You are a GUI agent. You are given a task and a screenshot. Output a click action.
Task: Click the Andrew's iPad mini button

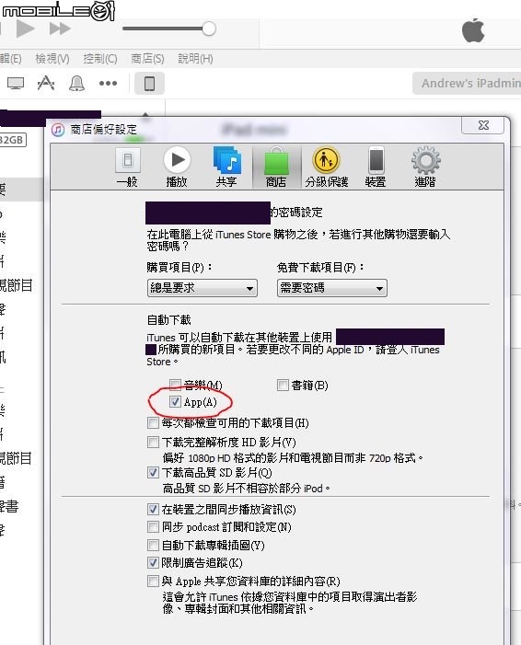click(x=467, y=84)
